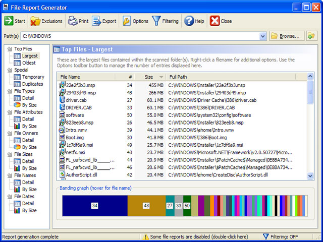Open the Exclusions folder icon
The width and height of the screenshot is (323, 242).
(35, 21)
